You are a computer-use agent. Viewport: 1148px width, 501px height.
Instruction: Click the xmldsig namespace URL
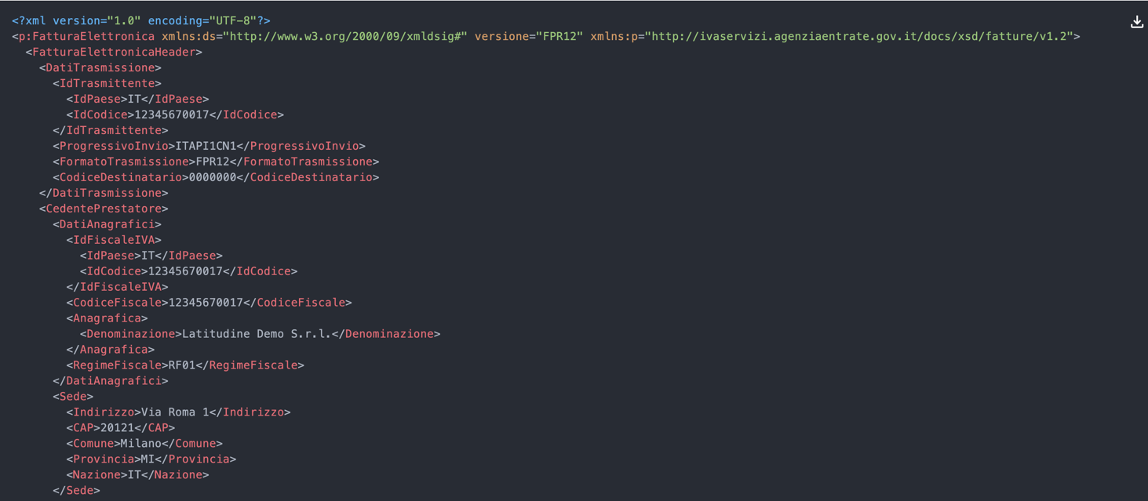[x=345, y=36]
